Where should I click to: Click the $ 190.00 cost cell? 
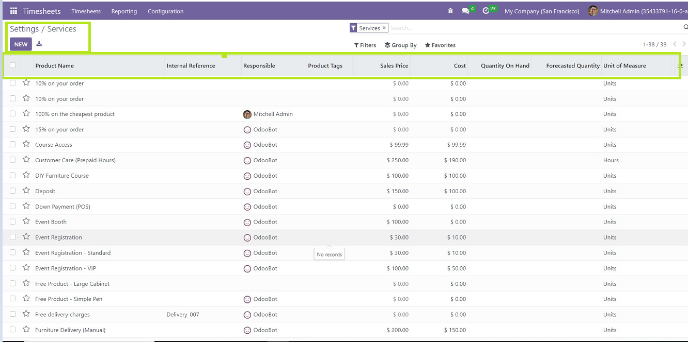coord(455,160)
